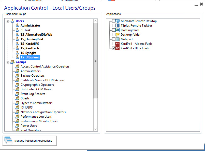Click the TS_AlbertaFuelDistWb user icon

click(x=17, y=35)
